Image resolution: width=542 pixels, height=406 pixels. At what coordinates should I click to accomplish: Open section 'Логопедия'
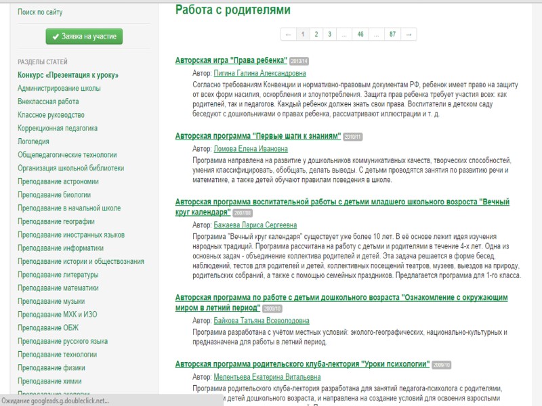click(33, 141)
